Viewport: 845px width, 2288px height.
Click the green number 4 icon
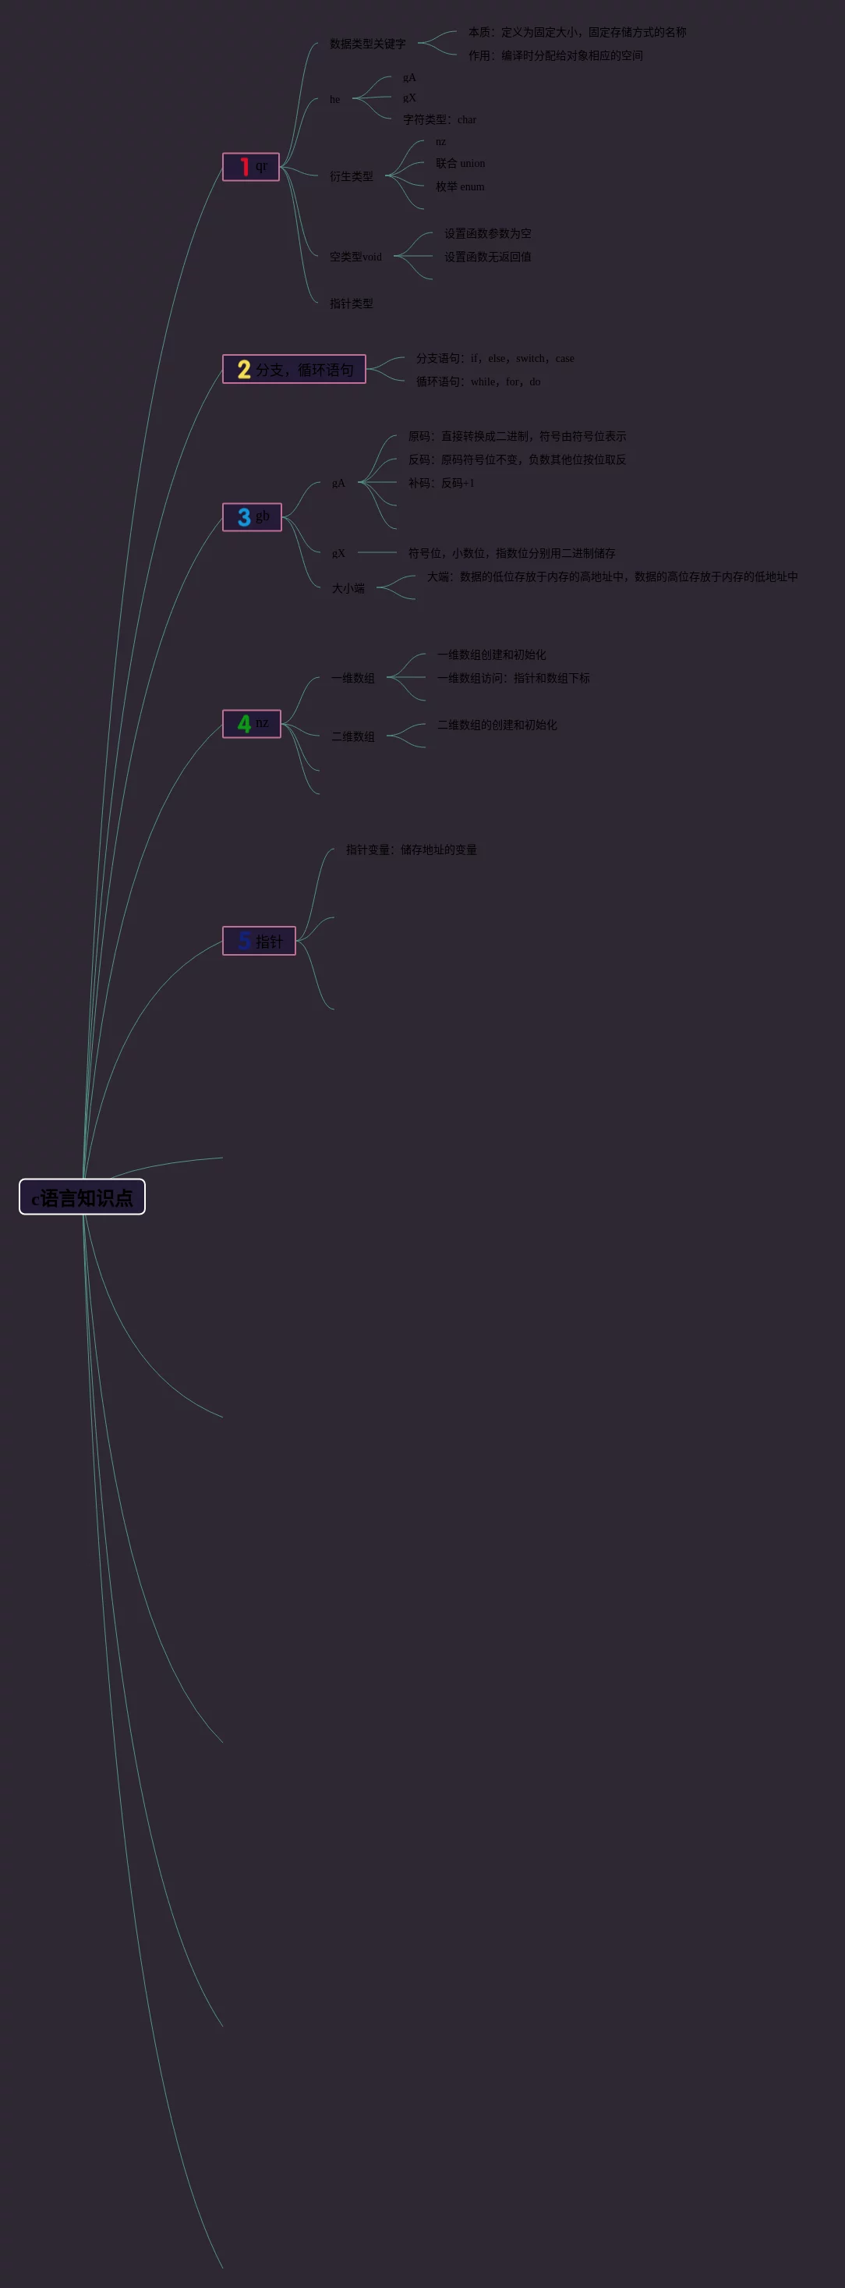click(244, 724)
